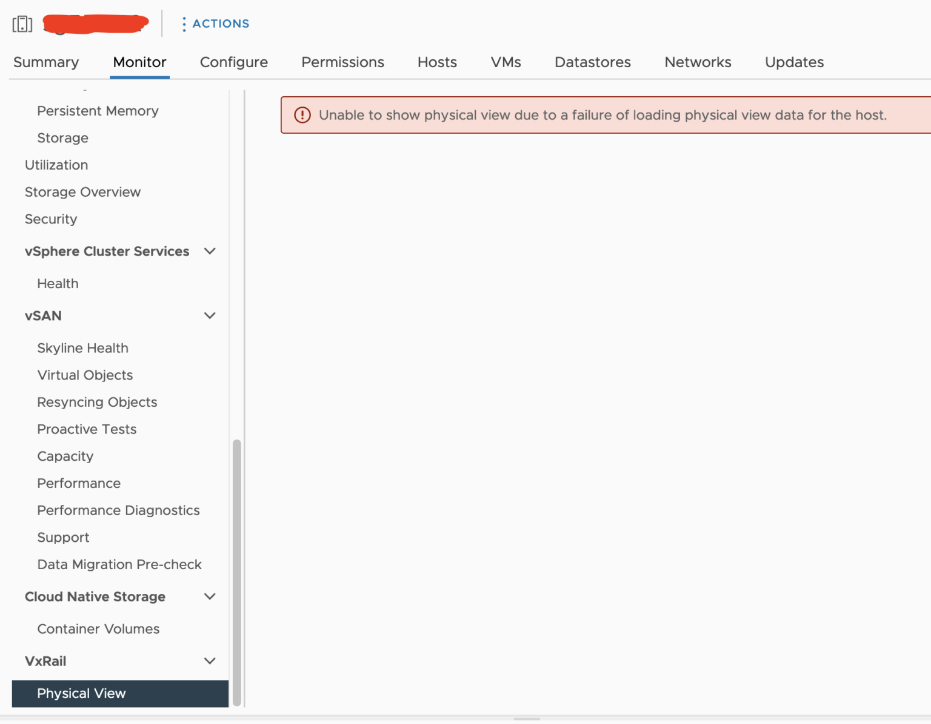The height and width of the screenshot is (724, 931).
Task: Open the Storage Overview page
Action: click(82, 192)
